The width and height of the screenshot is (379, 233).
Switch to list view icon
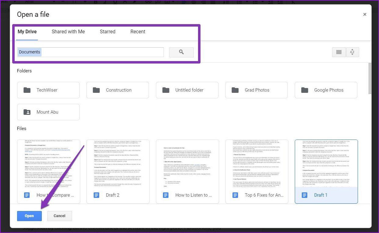[x=339, y=52]
